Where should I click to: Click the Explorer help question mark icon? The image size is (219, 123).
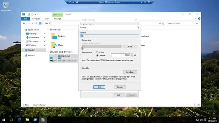(x=199, y=19)
